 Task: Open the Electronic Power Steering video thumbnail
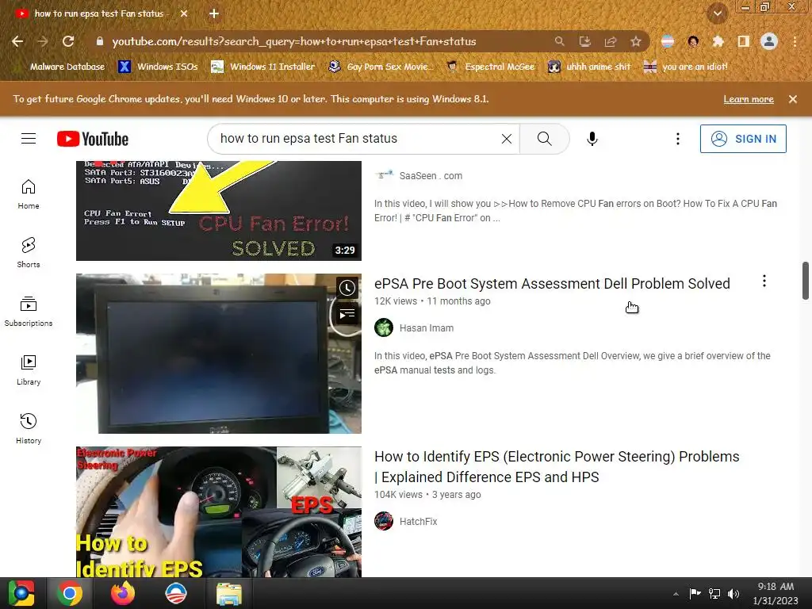219,512
